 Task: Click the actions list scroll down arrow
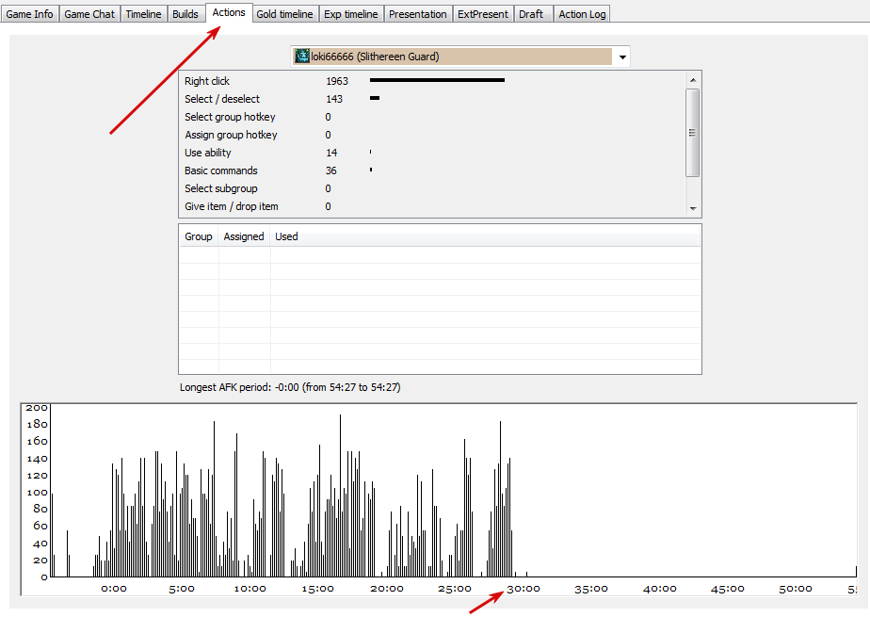click(x=693, y=208)
